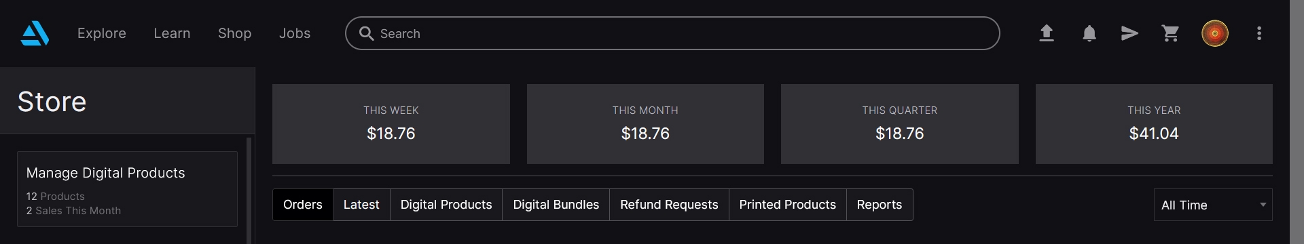The image size is (1304, 244).
Task: Focus the Search input field
Action: pyautogui.click(x=672, y=33)
